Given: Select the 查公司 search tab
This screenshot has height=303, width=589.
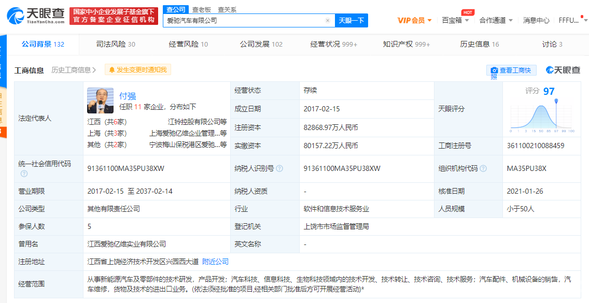Looking at the screenshot, I should 176,9.
